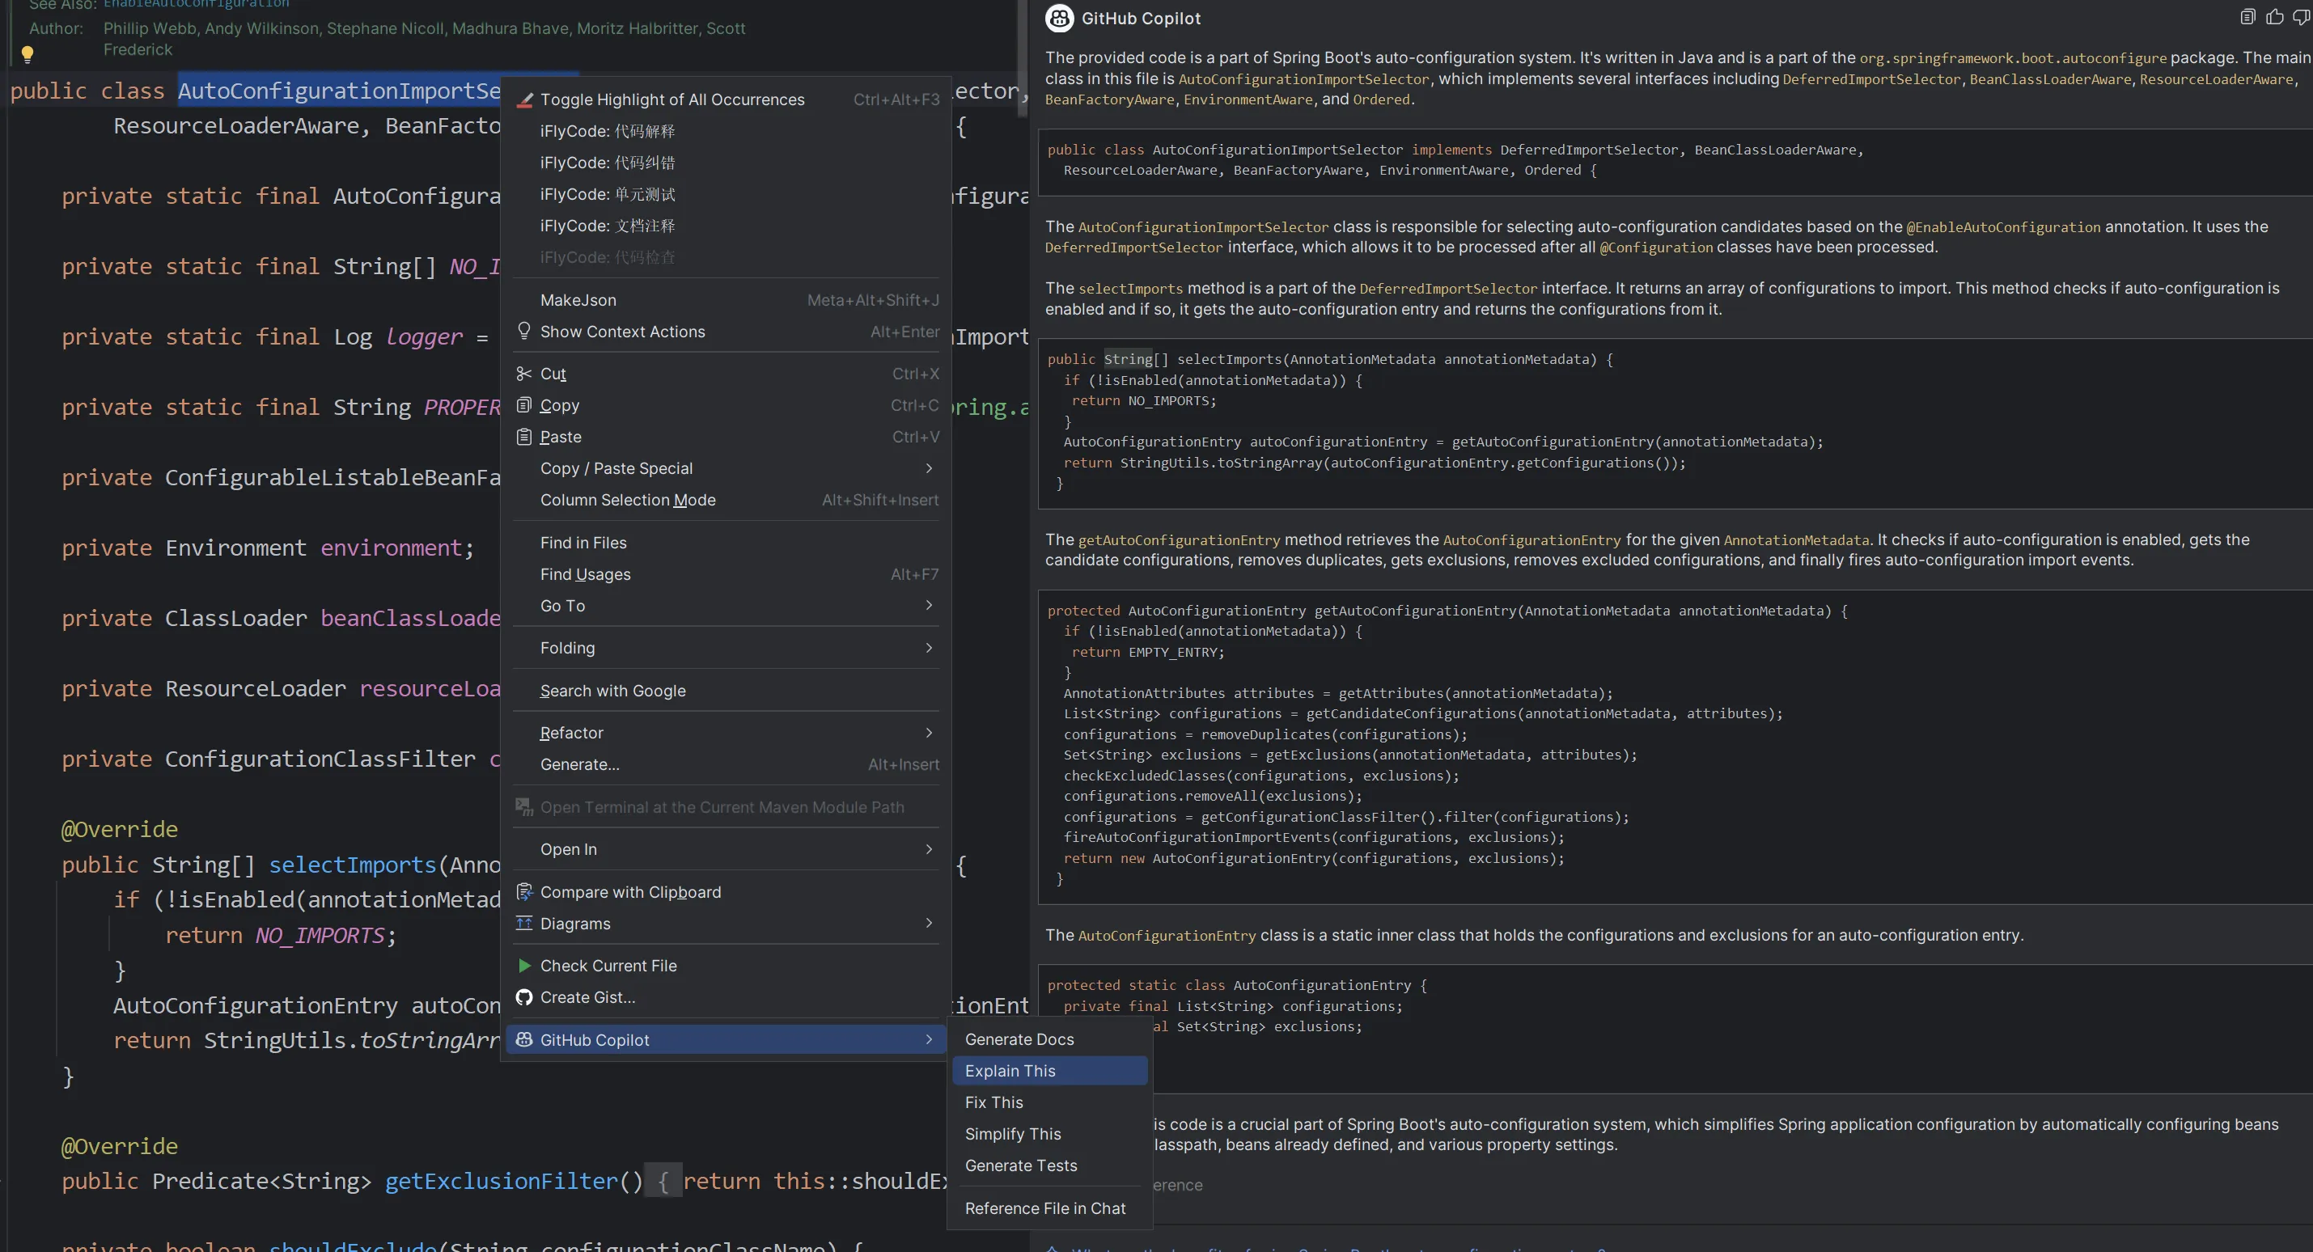
Task: Expand the Refactor submenu arrow
Action: 930,734
